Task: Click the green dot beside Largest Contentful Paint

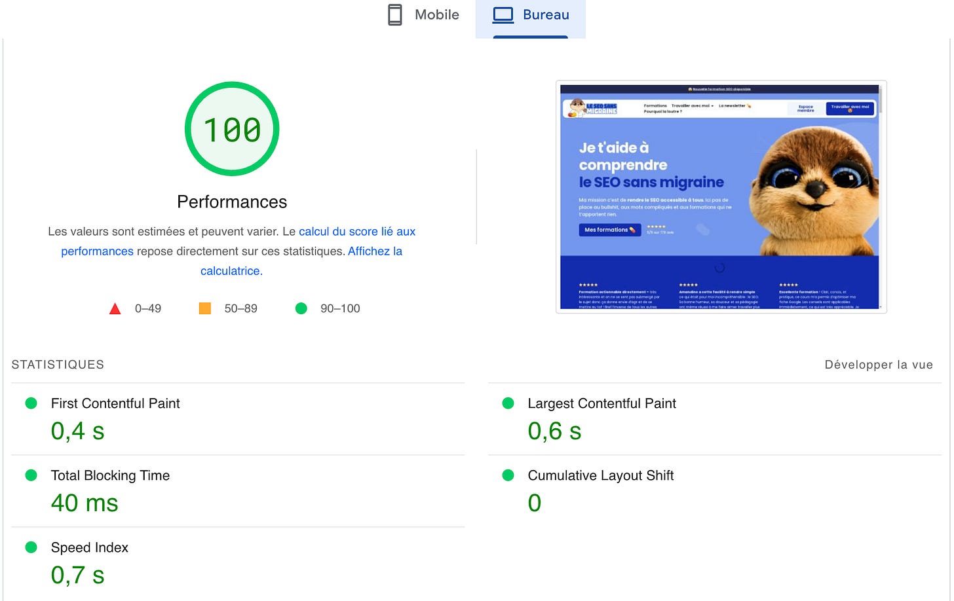Action: pyautogui.click(x=508, y=403)
